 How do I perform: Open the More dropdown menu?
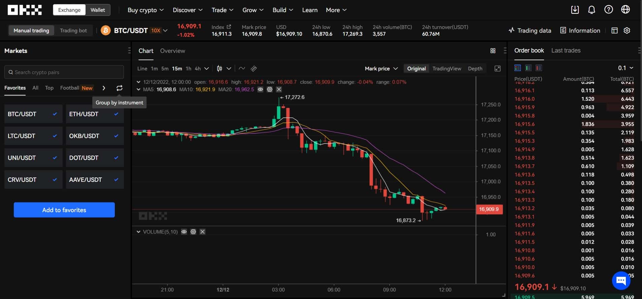point(336,10)
